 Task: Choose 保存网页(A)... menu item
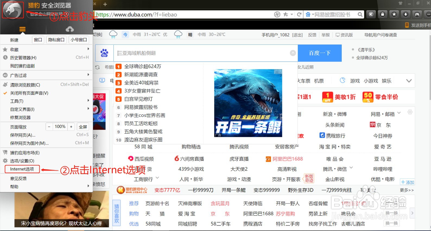point(46,135)
